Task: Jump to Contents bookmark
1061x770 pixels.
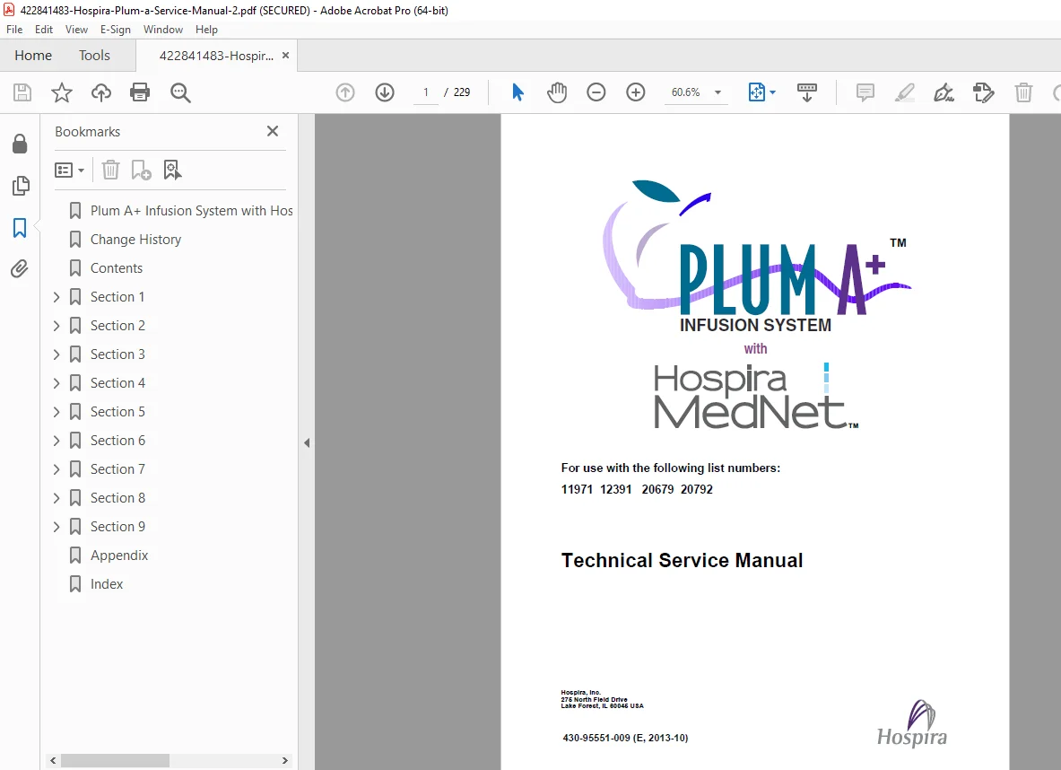Action: click(x=117, y=268)
